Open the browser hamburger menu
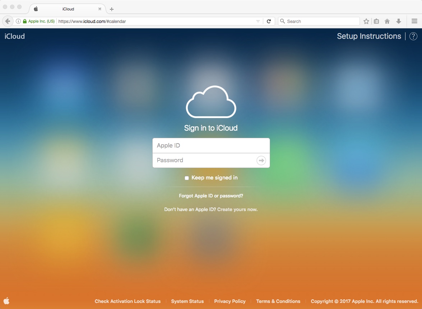Screen dimensions: 422x309 414,21
